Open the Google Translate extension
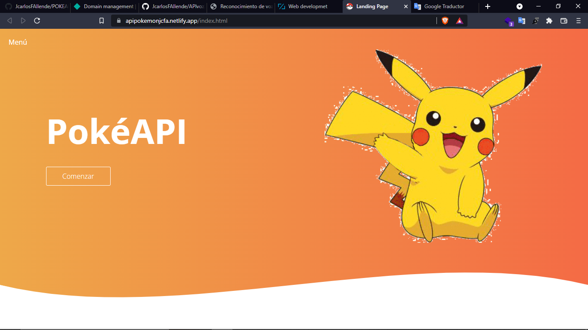 pyautogui.click(x=522, y=21)
